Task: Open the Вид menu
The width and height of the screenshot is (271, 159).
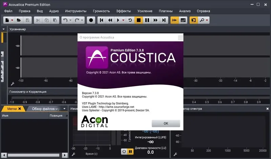Action: tap(40, 11)
